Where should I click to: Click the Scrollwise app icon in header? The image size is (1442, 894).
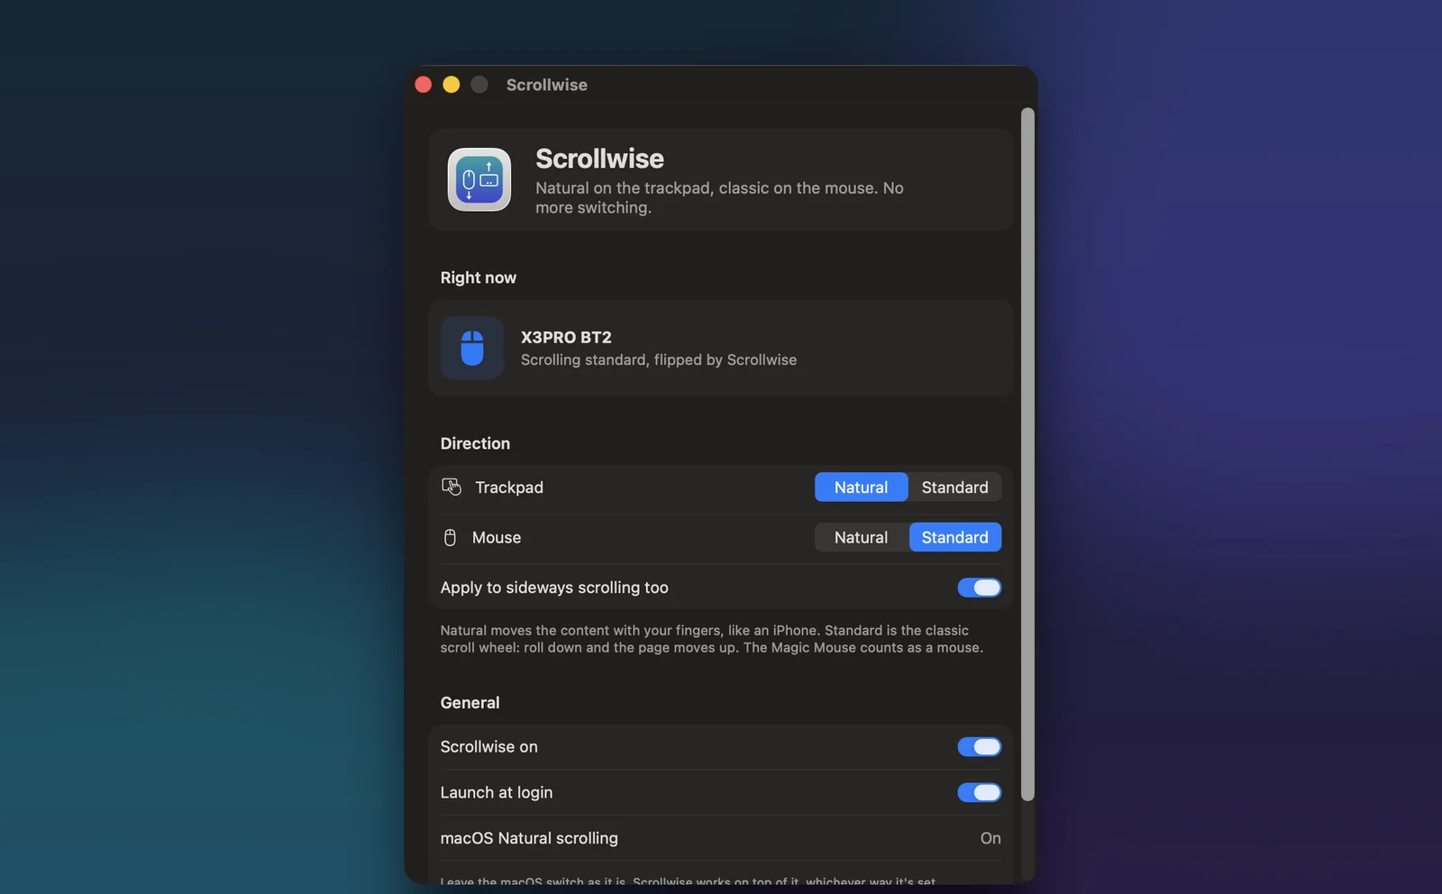coord(479,179)
